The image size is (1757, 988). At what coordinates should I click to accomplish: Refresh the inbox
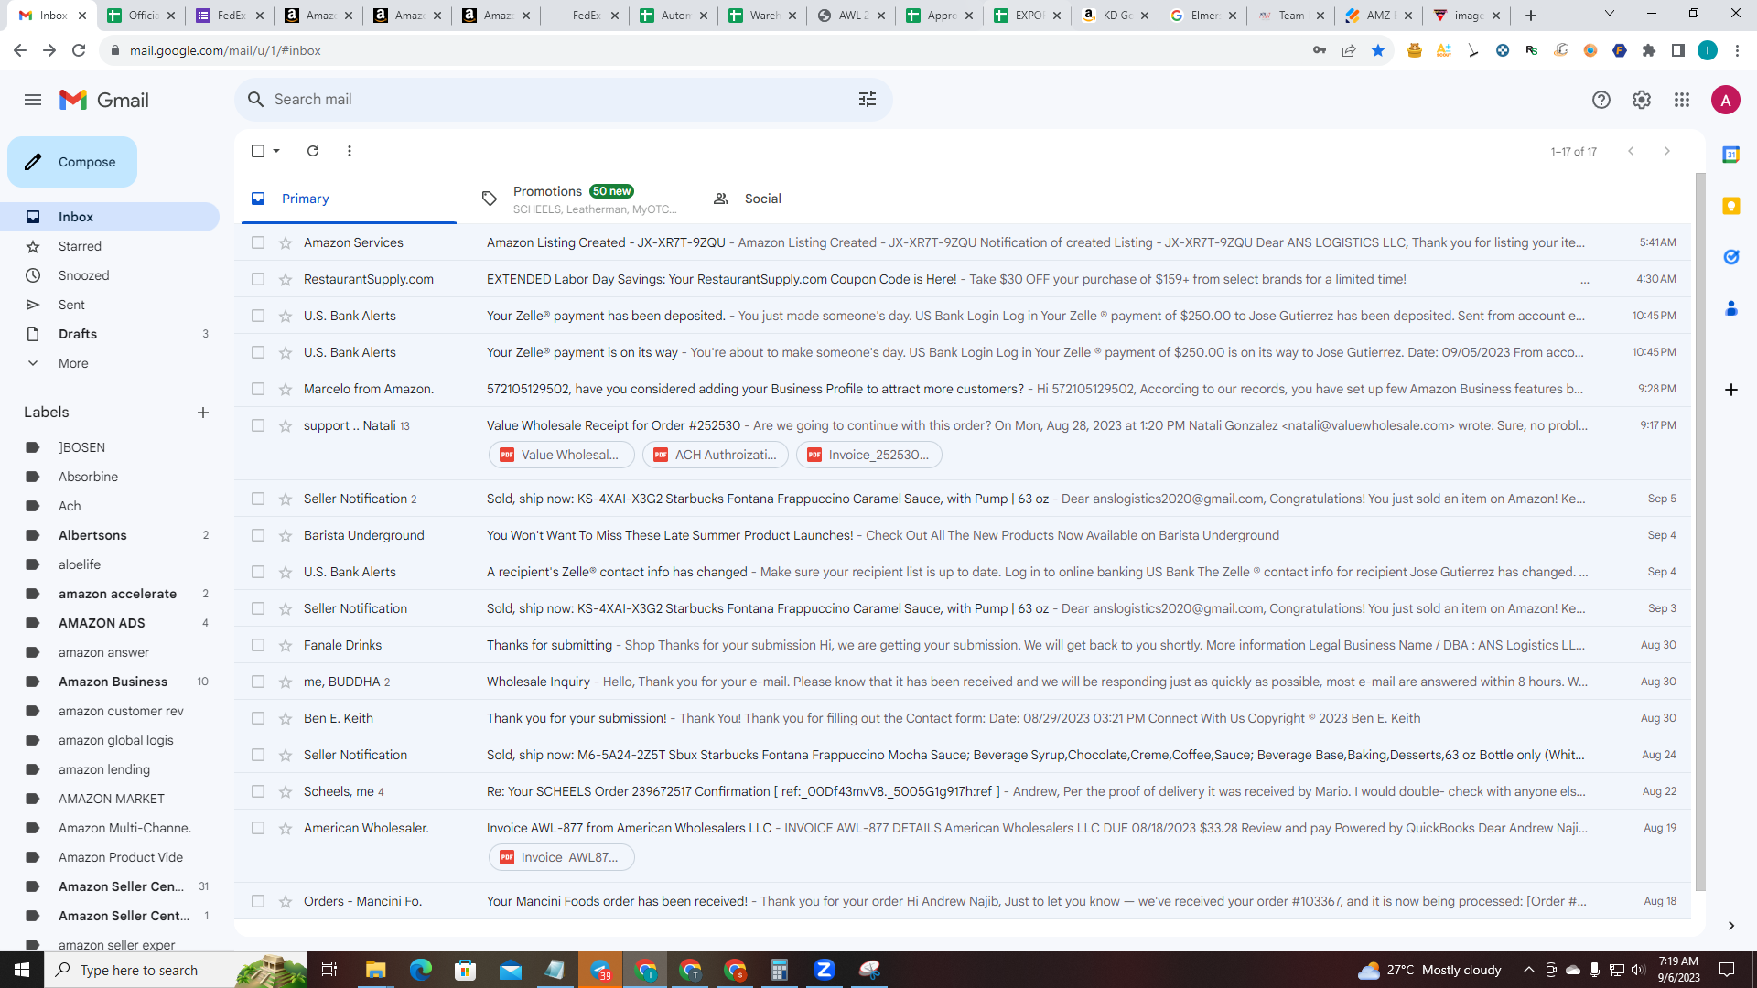(x=313, y=151)
